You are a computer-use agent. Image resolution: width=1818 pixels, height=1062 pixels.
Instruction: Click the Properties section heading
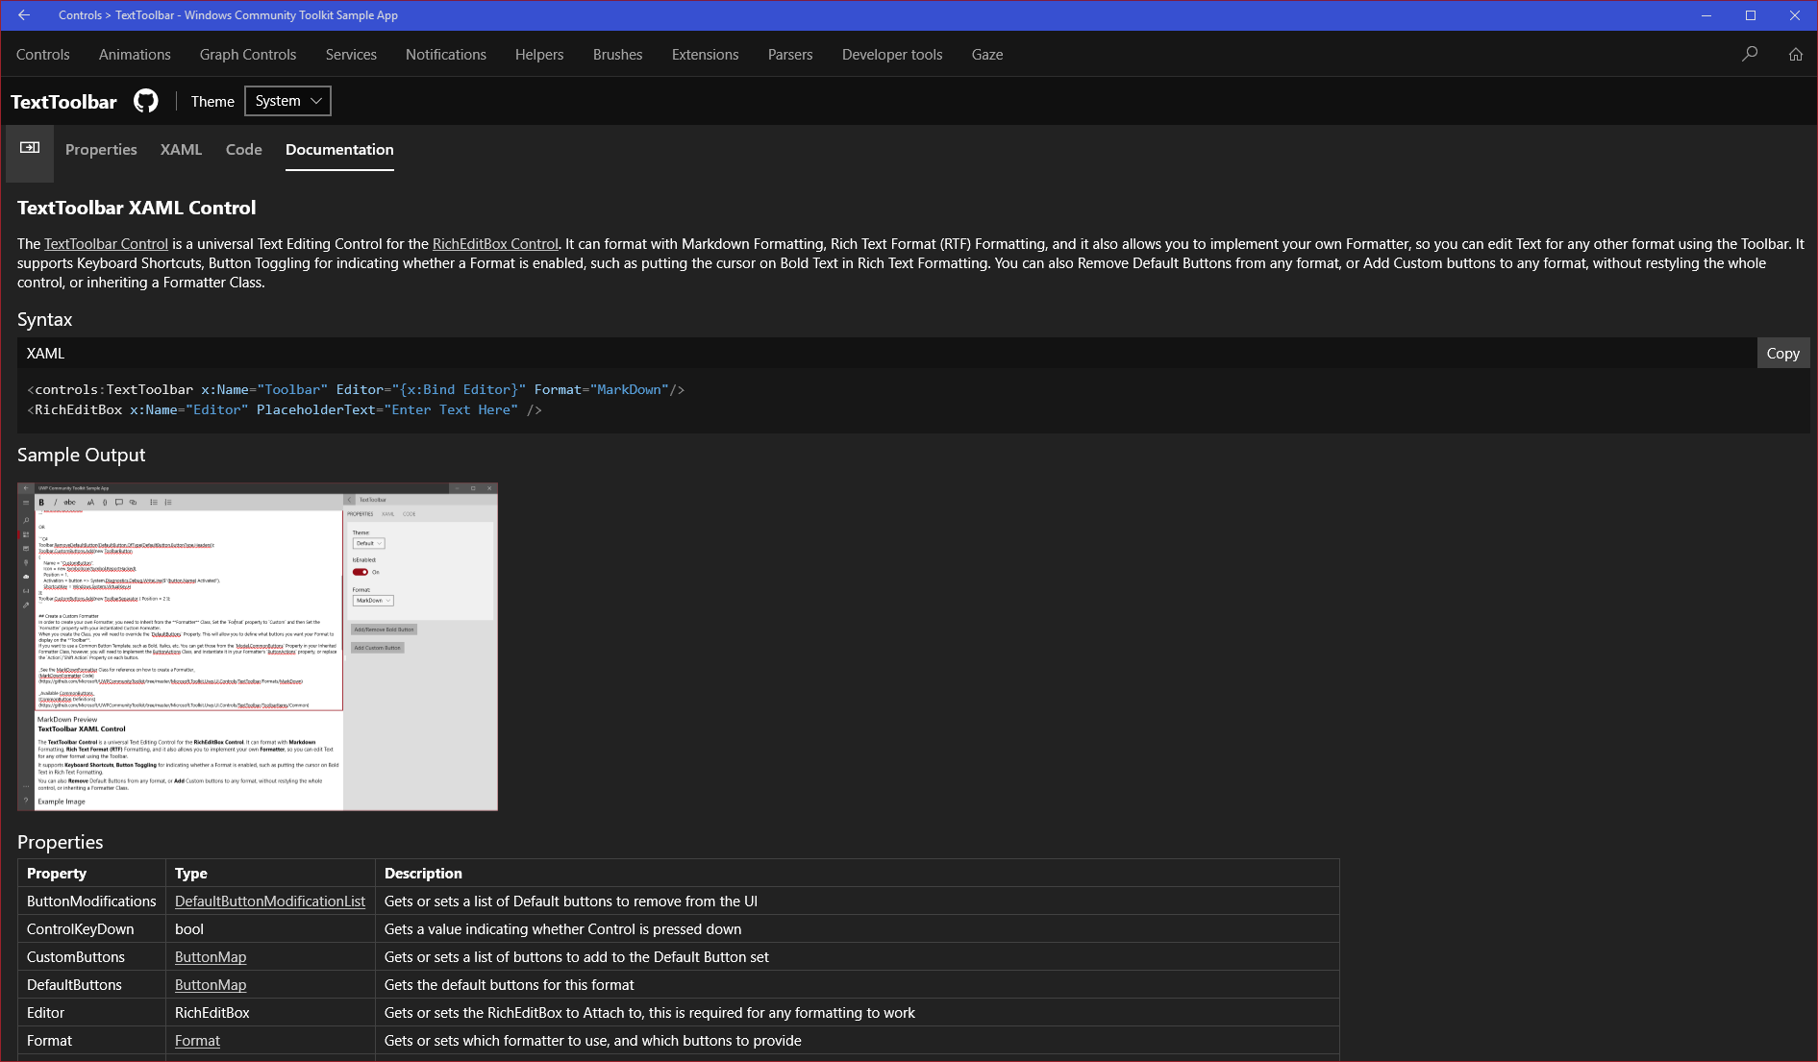61,843
